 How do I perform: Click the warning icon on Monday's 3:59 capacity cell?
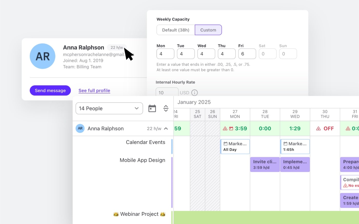pyautogui.click(x=225, y=128)
